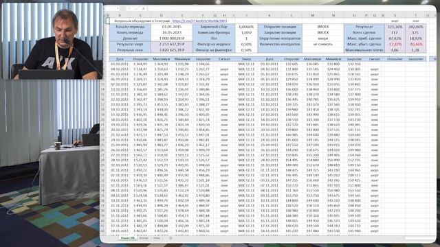Click the Количество контрактов label cell

[280, 44]
